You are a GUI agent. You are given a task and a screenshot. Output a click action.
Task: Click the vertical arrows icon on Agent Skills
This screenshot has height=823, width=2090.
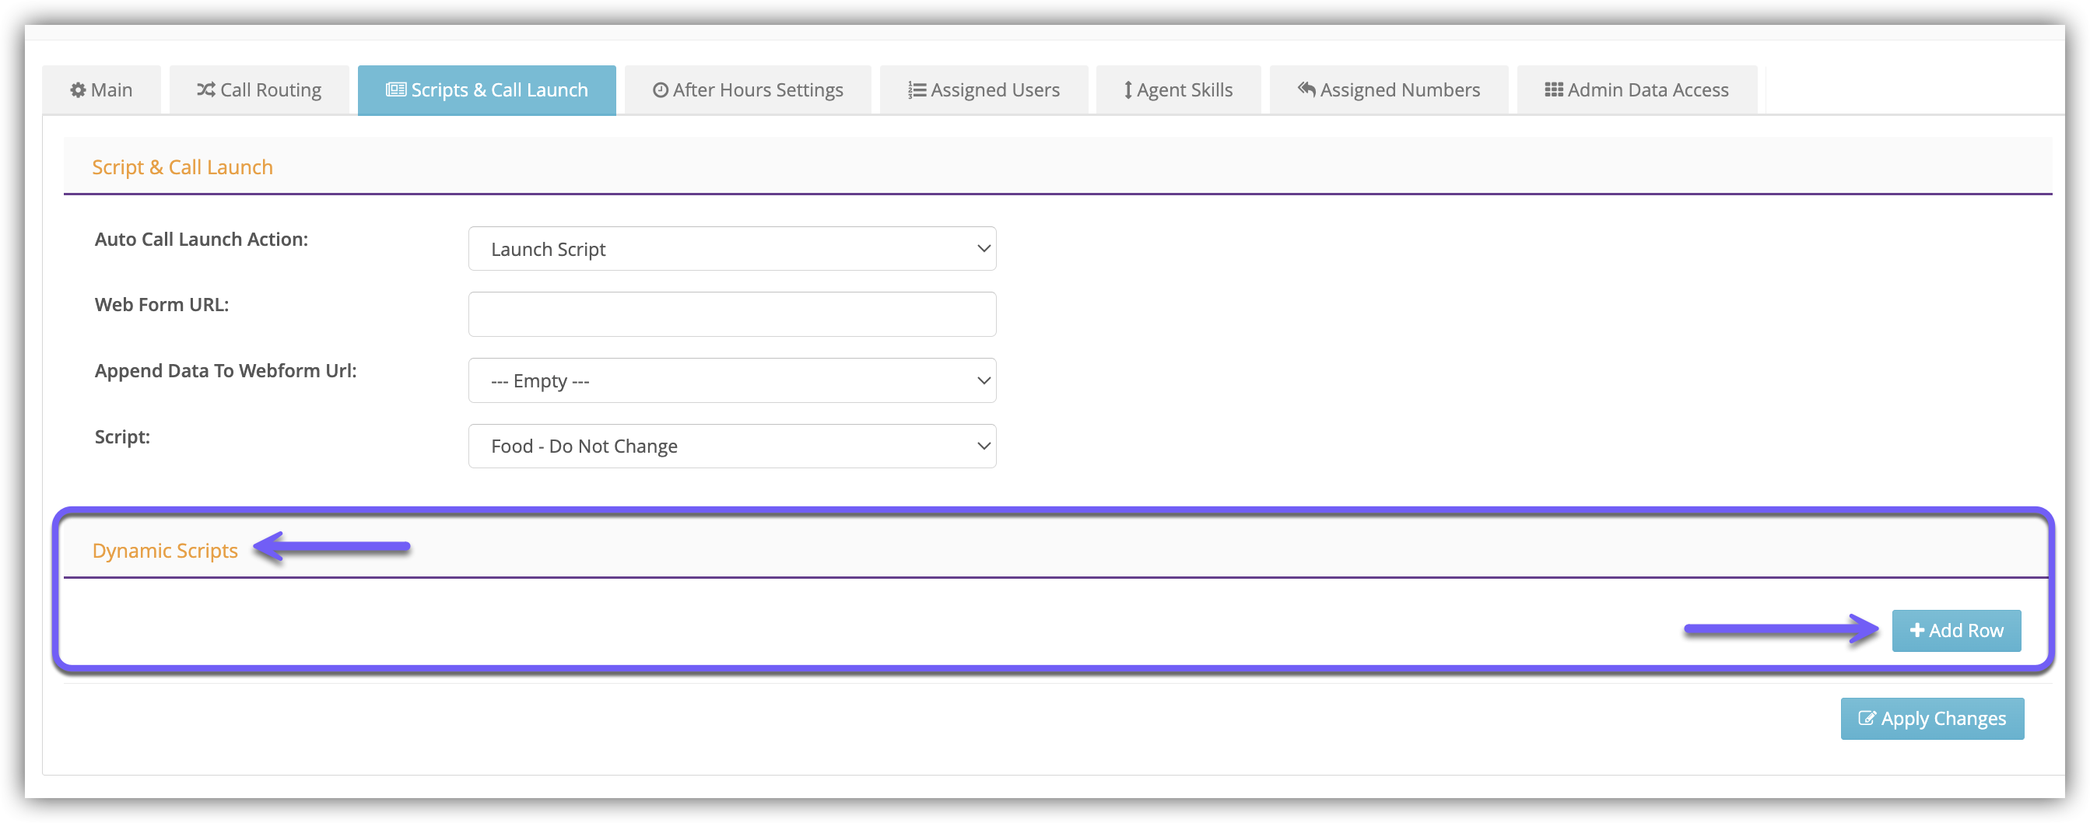[x=1127, y=90]
